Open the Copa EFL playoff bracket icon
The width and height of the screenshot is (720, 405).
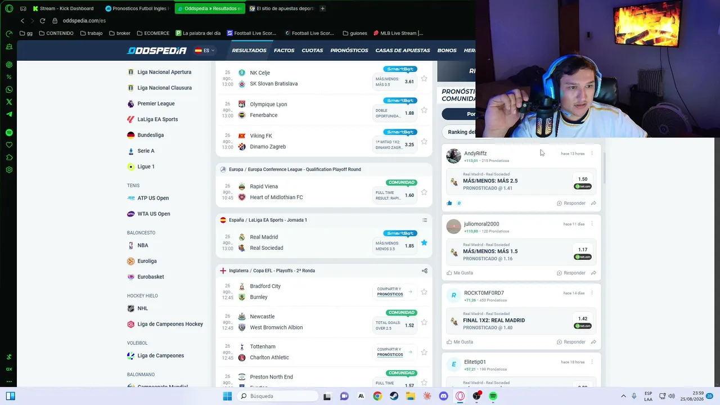[x=425, y=271]
